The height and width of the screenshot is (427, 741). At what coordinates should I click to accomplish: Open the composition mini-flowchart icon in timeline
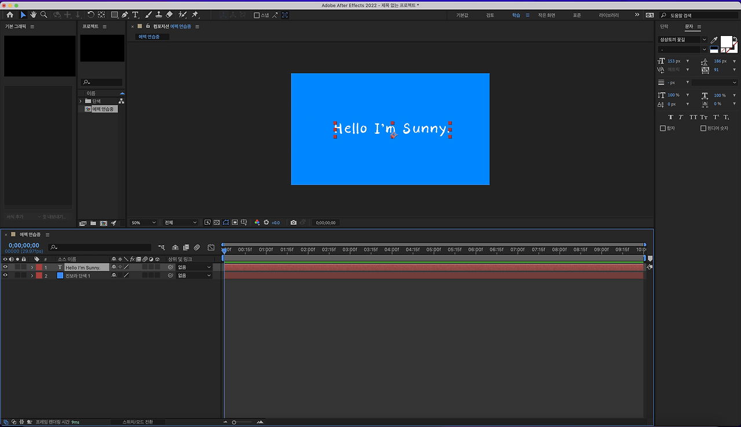[161, 247]
